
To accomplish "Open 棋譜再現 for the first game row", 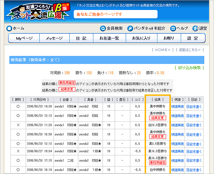I will click(x=178, y=106).
